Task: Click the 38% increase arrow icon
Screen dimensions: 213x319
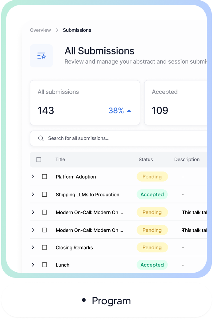Action: click(x=129, y=111)
